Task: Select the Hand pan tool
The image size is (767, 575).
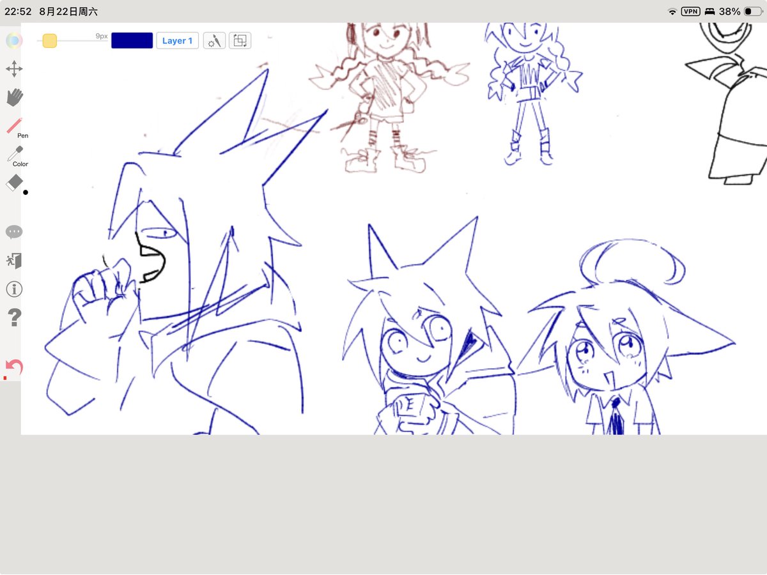Action: (x=14, y=97)
